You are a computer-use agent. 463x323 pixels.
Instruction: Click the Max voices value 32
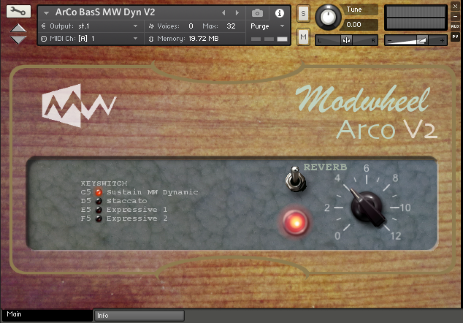pos(231,26)
